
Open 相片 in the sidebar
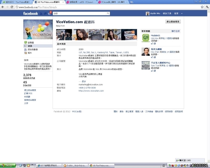pos(30,53)
